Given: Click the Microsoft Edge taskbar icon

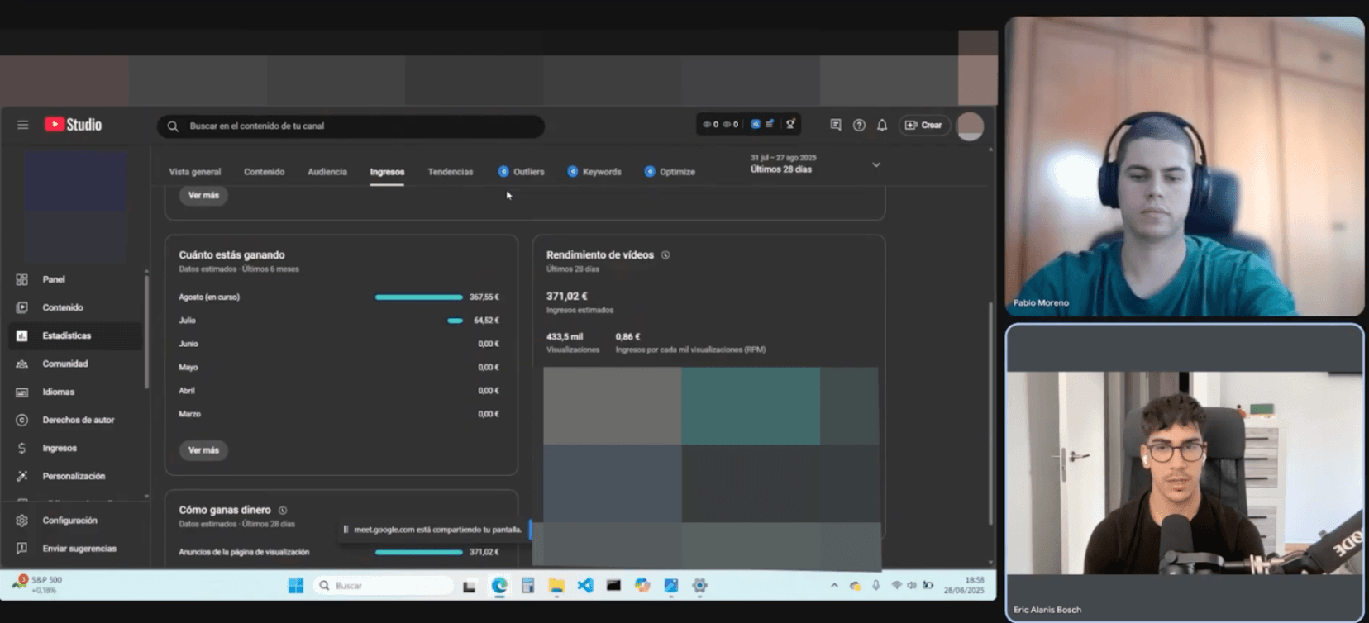Looking at the screenshot, I should (499, 586).
